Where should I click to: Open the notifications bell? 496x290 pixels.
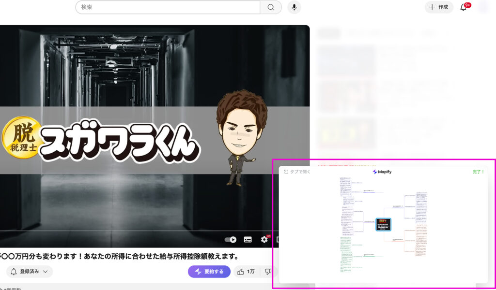[464, 7]
